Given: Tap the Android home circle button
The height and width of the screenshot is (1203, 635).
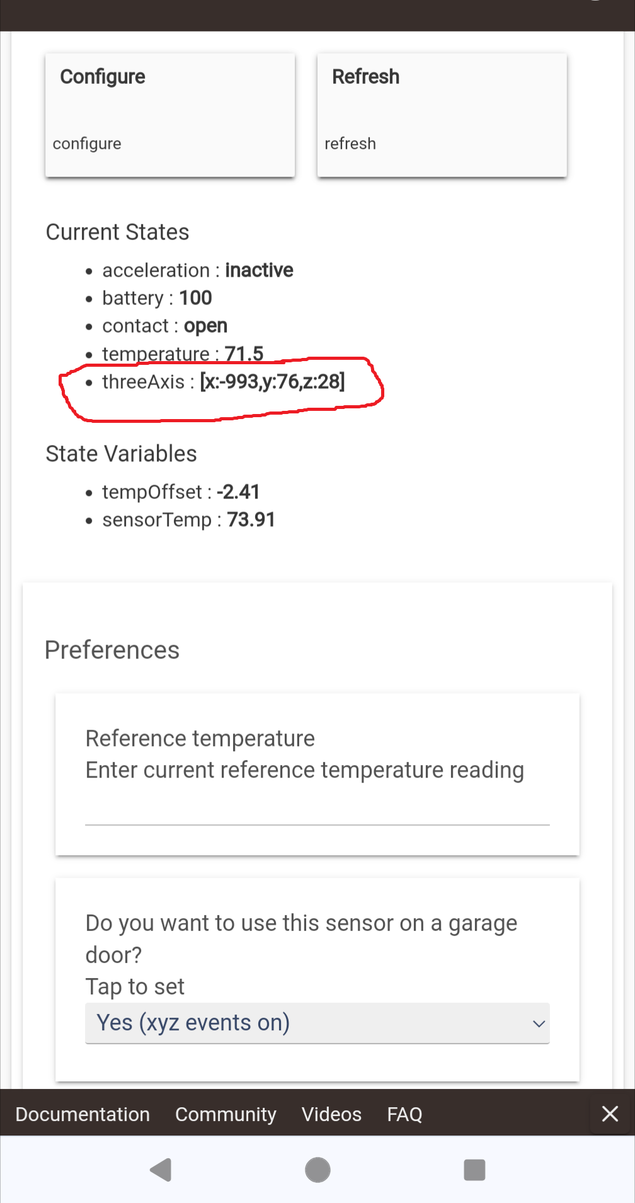Looking at the screenshot, I should 317,1170.
